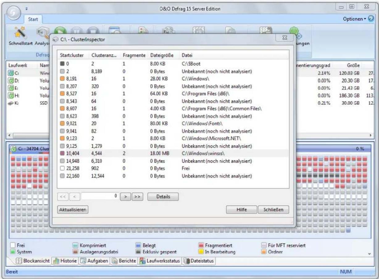Screen dimensions: 379x279
Task: Click the Aktualisieren button
Action: [x=73, y=210]
